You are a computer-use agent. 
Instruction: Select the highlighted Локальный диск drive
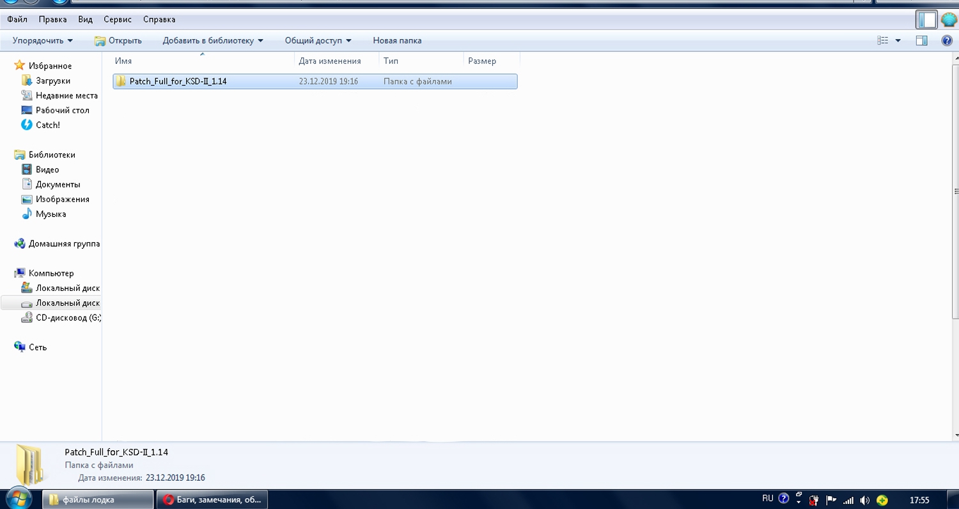tap(51, 302)
